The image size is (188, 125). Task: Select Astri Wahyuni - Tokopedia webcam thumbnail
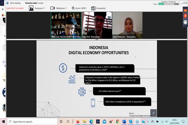click(x=127, y=25)
